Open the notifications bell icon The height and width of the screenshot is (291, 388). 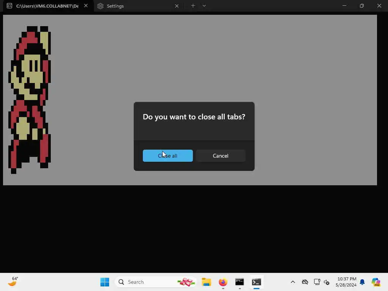(x=362, y=282)
